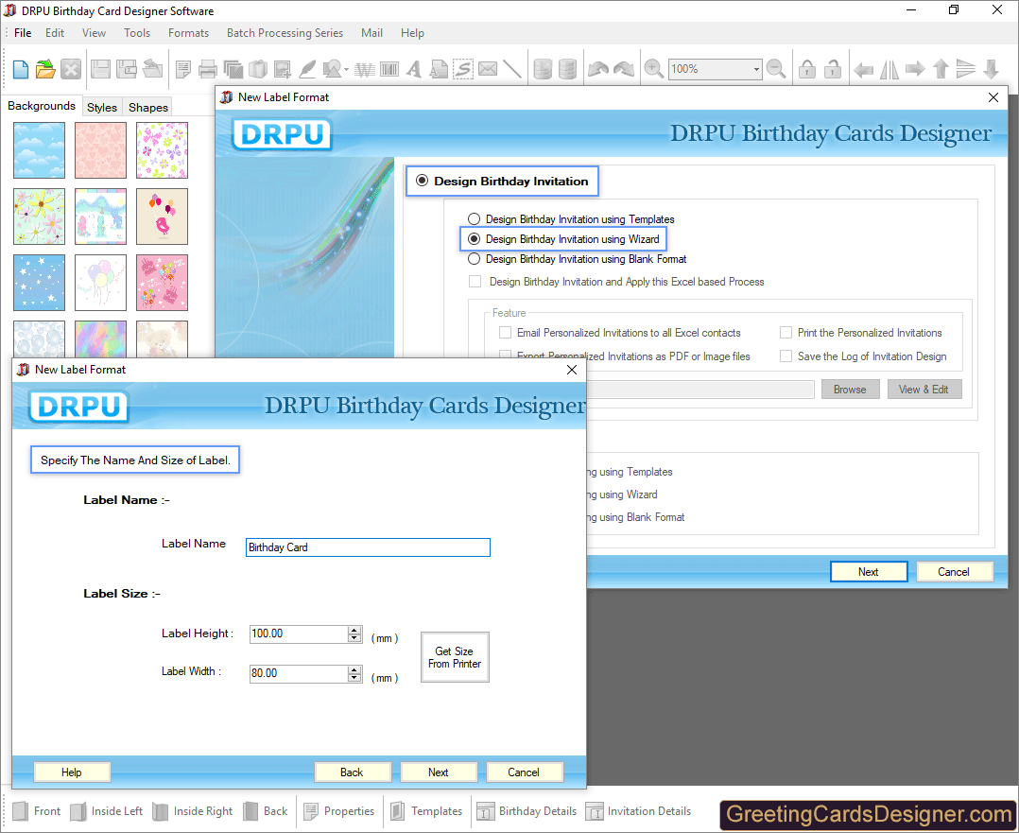Select the pink hearts background thumbnail
1019x833 pixels.
[101, 150]
